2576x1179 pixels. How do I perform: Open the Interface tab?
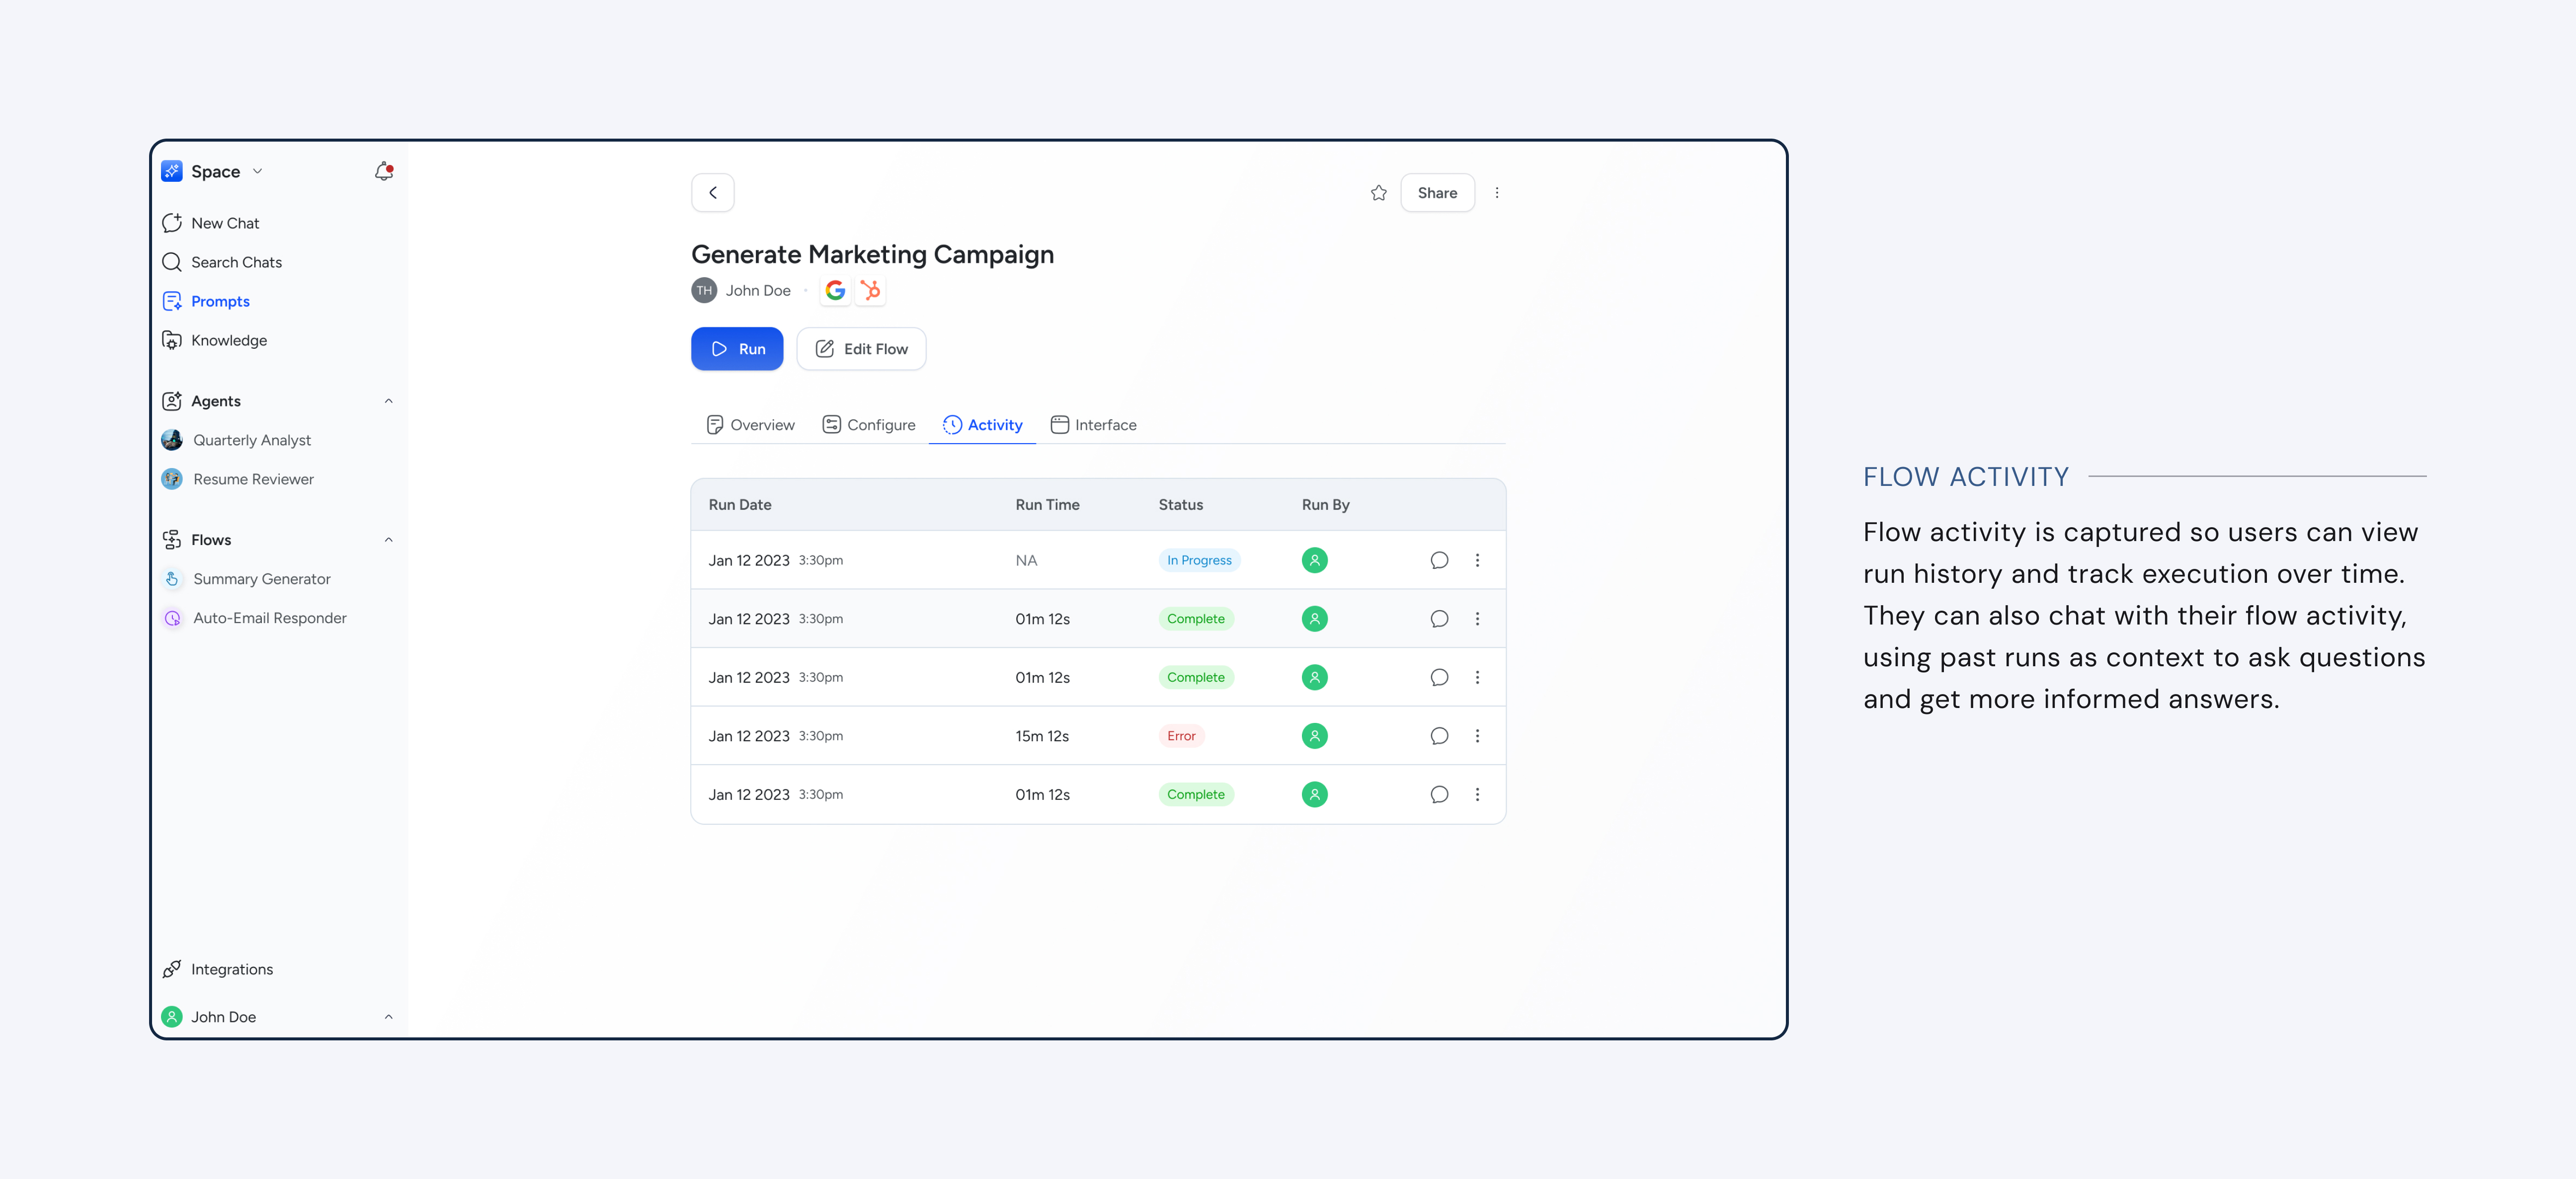[x=1093, y=424]
